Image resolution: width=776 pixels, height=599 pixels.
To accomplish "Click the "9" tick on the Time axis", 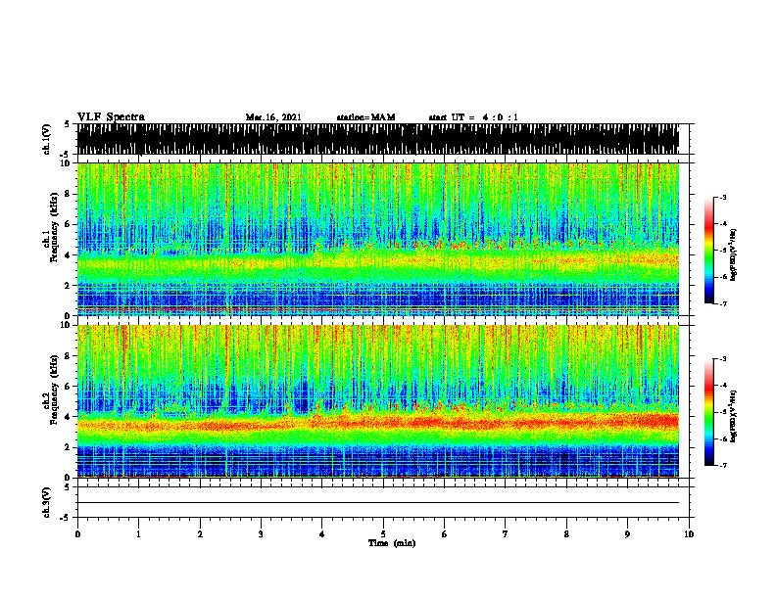I will coord(627,534).
